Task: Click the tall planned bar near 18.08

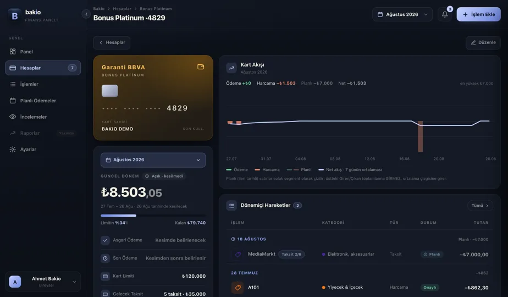Action: [x=420, y=136]
